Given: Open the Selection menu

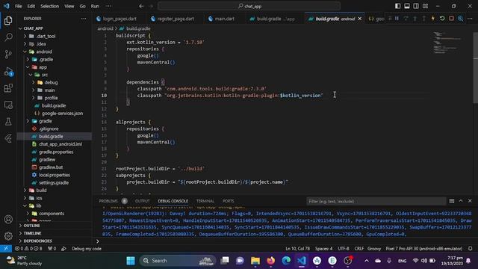Looking at the screenshot, I should coord(50,6).
